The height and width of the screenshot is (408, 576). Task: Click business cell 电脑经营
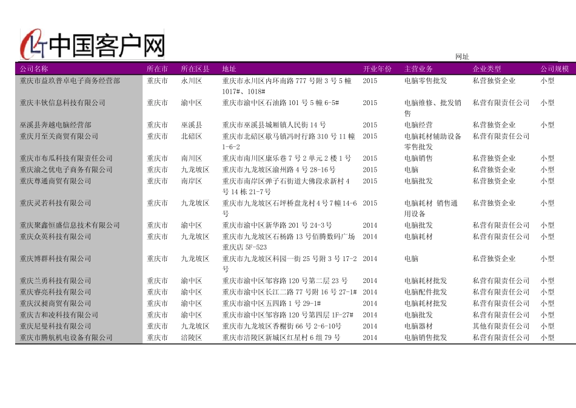pos(418,125)
